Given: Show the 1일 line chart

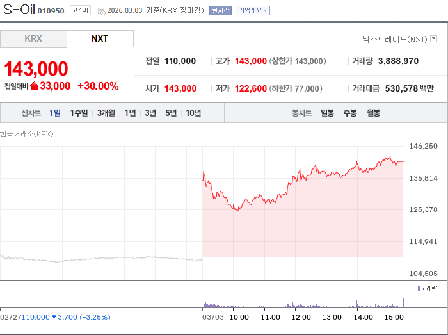Looking at the screenshot, I should point(55,113).
